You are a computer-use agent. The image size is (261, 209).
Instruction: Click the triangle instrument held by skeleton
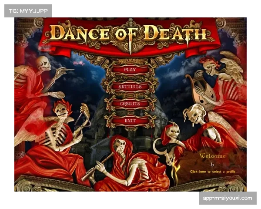[x=84, y=115]
